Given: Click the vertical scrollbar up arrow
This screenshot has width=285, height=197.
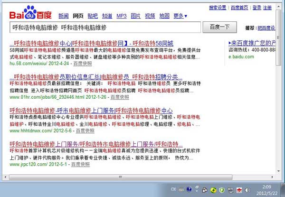Looking at the screenshot, I should [278, 7].
